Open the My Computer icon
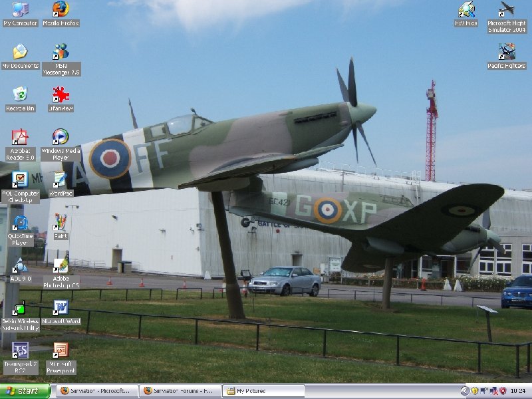Screen dimensions: 532x399 (20, 9)
